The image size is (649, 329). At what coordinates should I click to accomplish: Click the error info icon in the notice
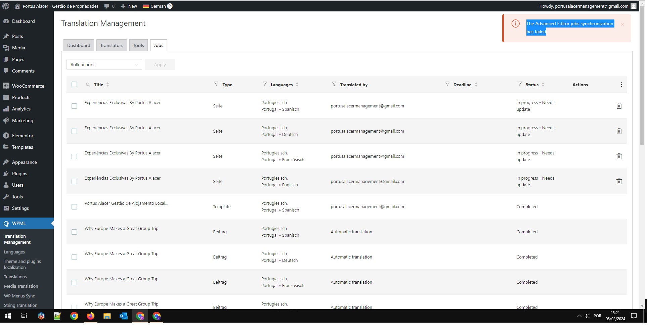516,23
